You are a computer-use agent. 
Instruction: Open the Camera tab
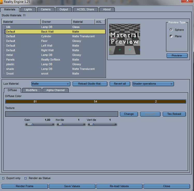46,9
